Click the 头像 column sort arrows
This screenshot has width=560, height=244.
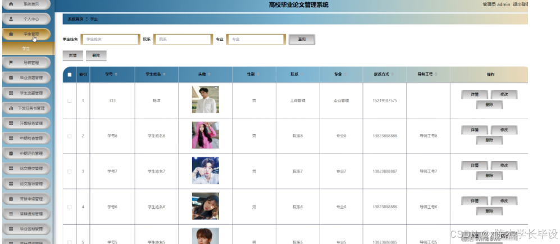(x=209, y=75)
